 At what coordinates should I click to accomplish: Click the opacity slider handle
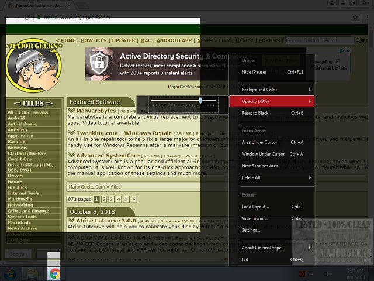click(200, 100)
